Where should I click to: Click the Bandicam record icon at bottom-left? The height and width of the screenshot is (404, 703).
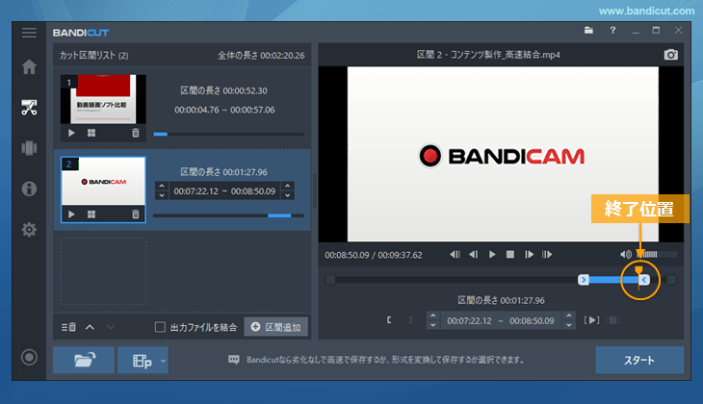(x=29, y=358)
